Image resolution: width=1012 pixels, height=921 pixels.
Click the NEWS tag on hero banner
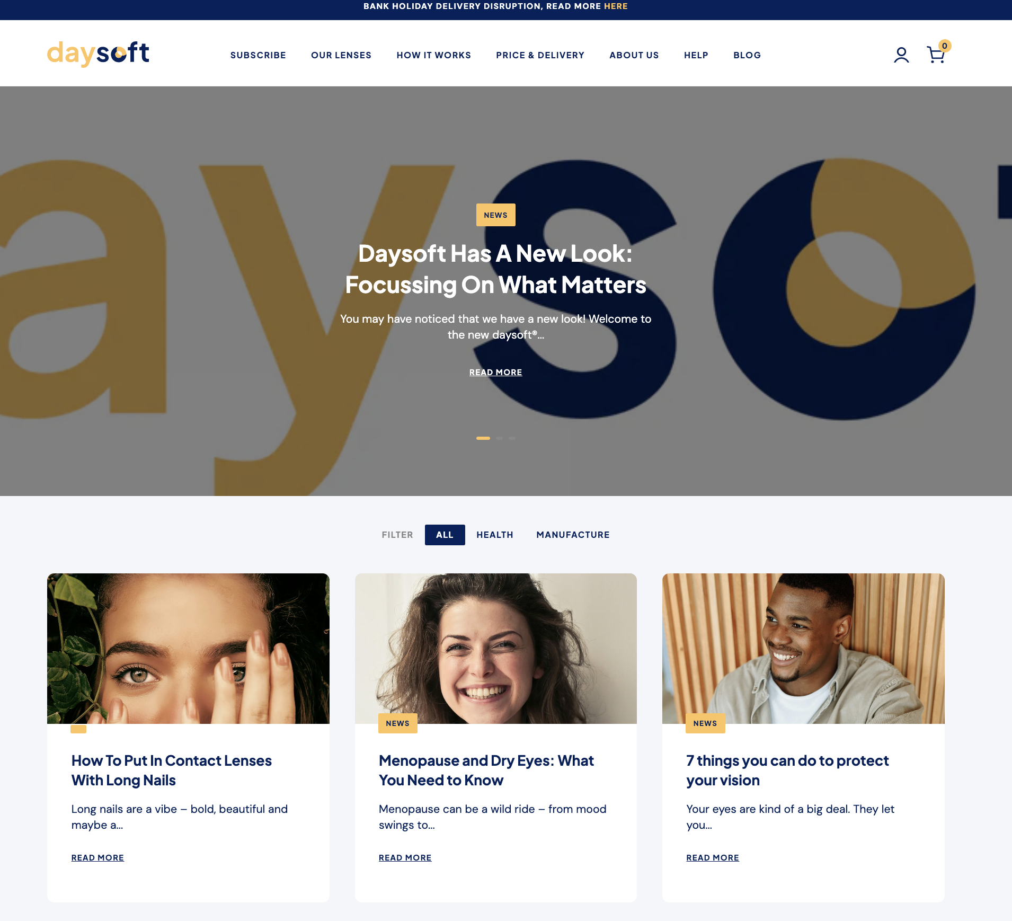[495, 215]
